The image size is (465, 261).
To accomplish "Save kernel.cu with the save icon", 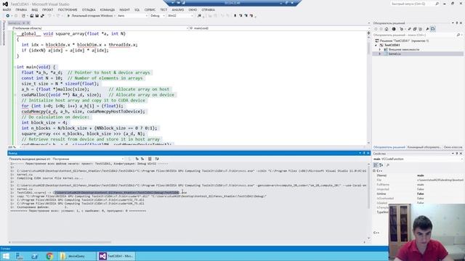I will click(37, 16).
